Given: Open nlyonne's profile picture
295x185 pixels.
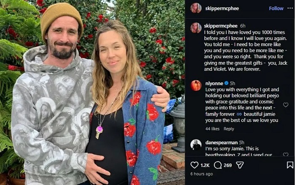Looking at the screenshot, I should pyautogui.click(x=196, y=85).
